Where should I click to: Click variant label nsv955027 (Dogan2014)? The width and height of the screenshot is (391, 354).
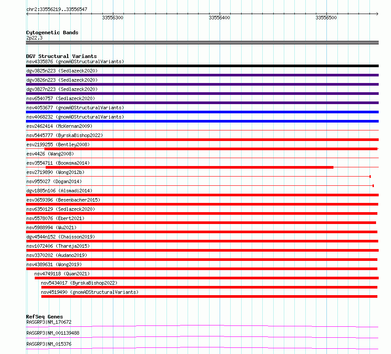tap(54, 181)
